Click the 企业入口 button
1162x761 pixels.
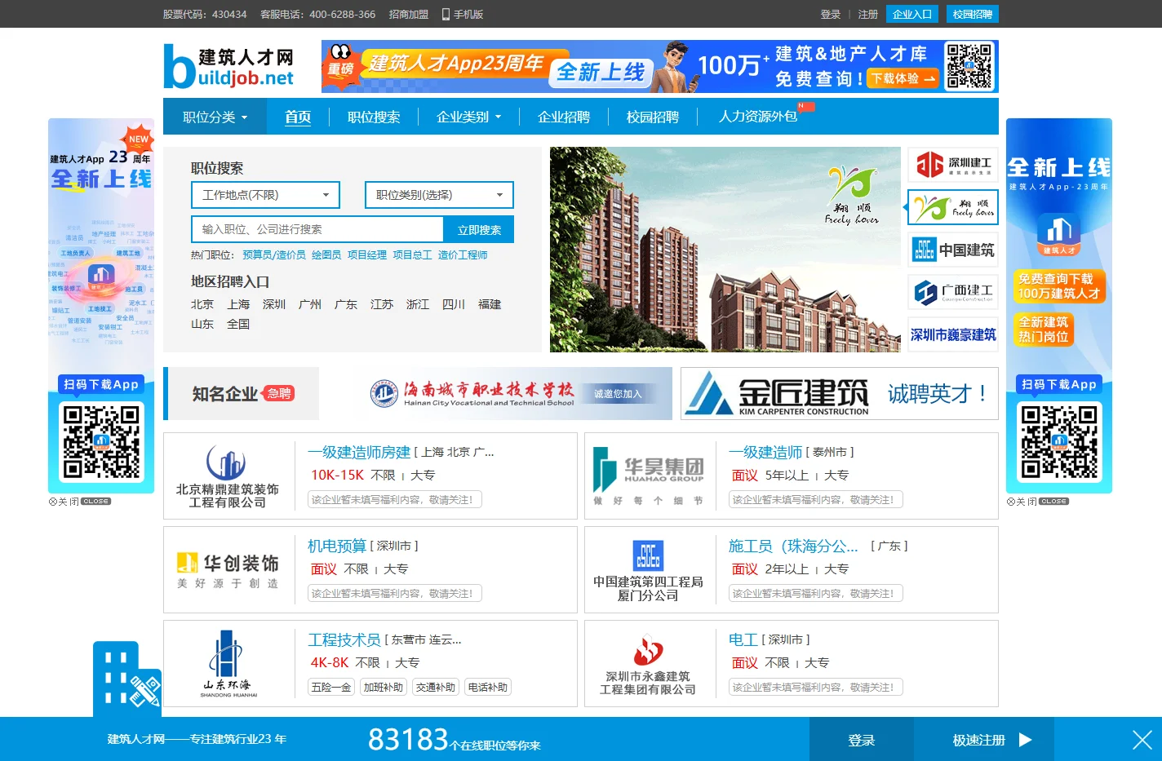tap(912, 14)
